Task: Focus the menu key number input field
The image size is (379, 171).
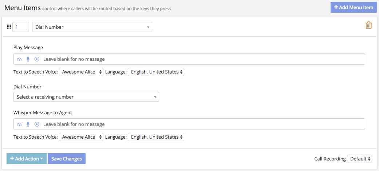Action: 21,27
